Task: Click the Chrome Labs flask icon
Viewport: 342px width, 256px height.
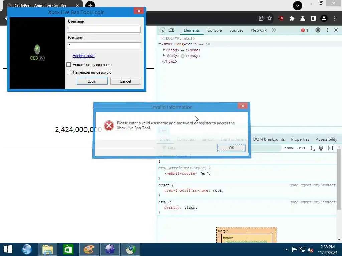Action: (303, 19)
